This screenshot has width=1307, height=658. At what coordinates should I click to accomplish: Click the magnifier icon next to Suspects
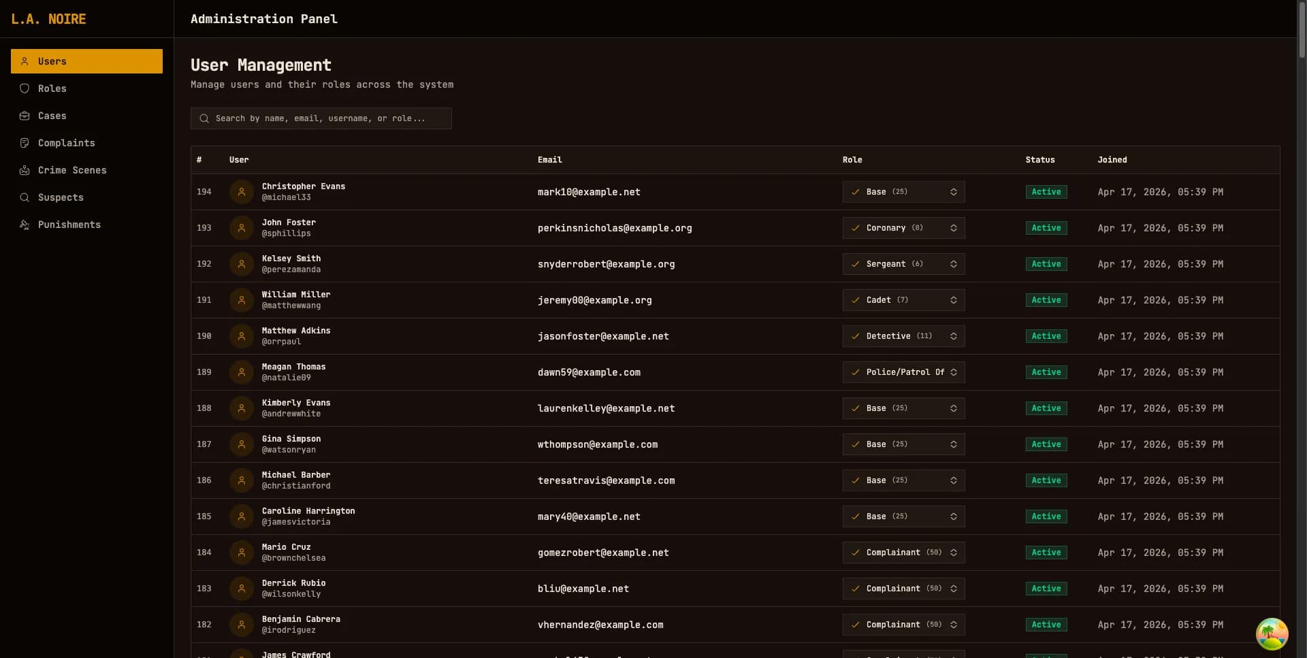tap(25, 197)
